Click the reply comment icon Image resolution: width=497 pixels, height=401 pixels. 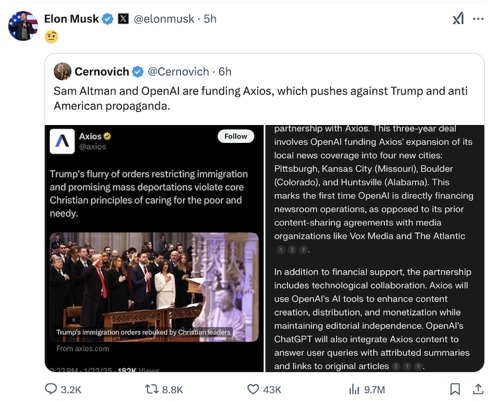[51, 389]
